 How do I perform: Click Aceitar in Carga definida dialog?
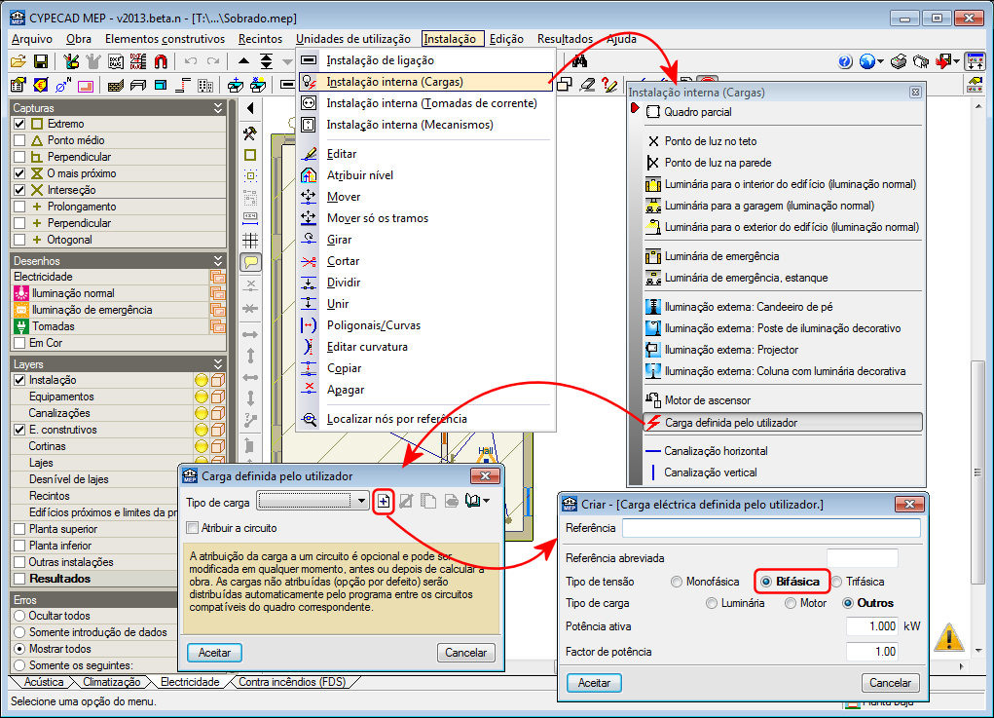(214, 652)
